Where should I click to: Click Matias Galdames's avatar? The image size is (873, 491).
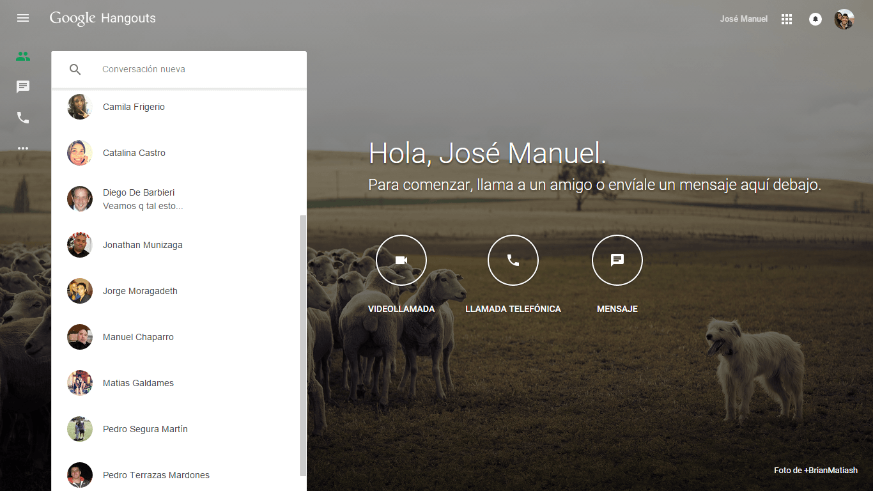click(x=80, y=383)
